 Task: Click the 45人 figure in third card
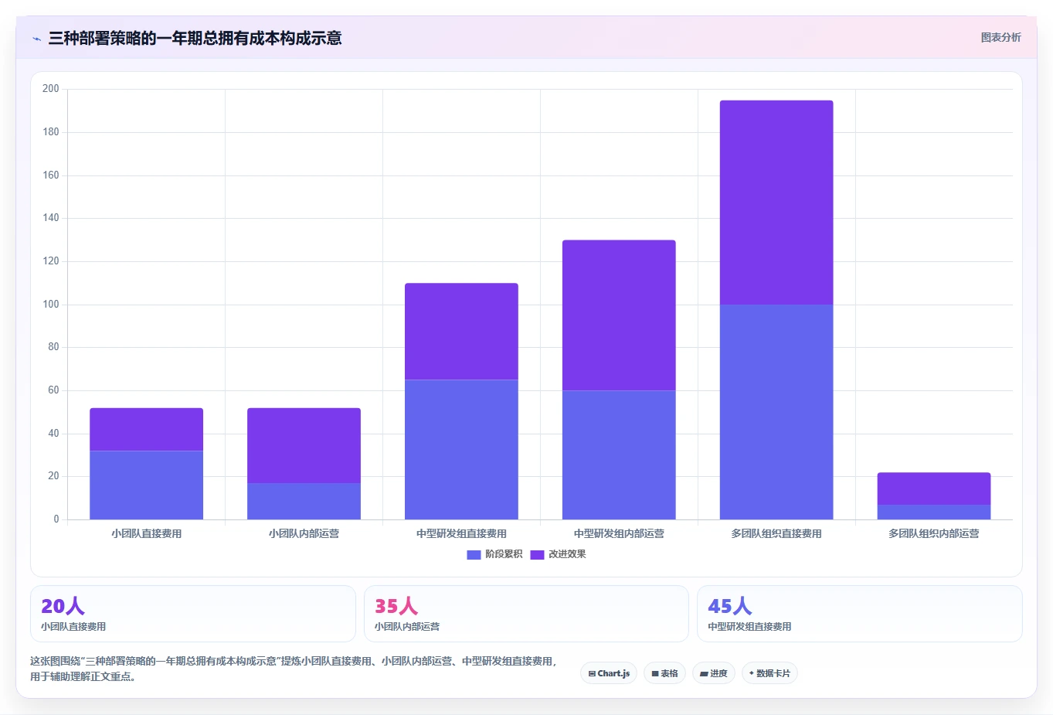pos(730,606)
